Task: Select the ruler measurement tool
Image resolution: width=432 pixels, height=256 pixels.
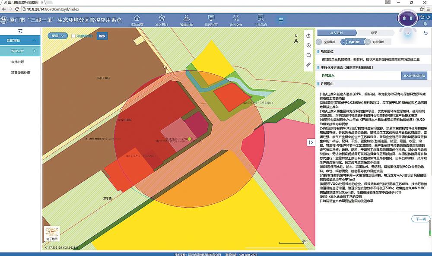Action: click(308, 64)
